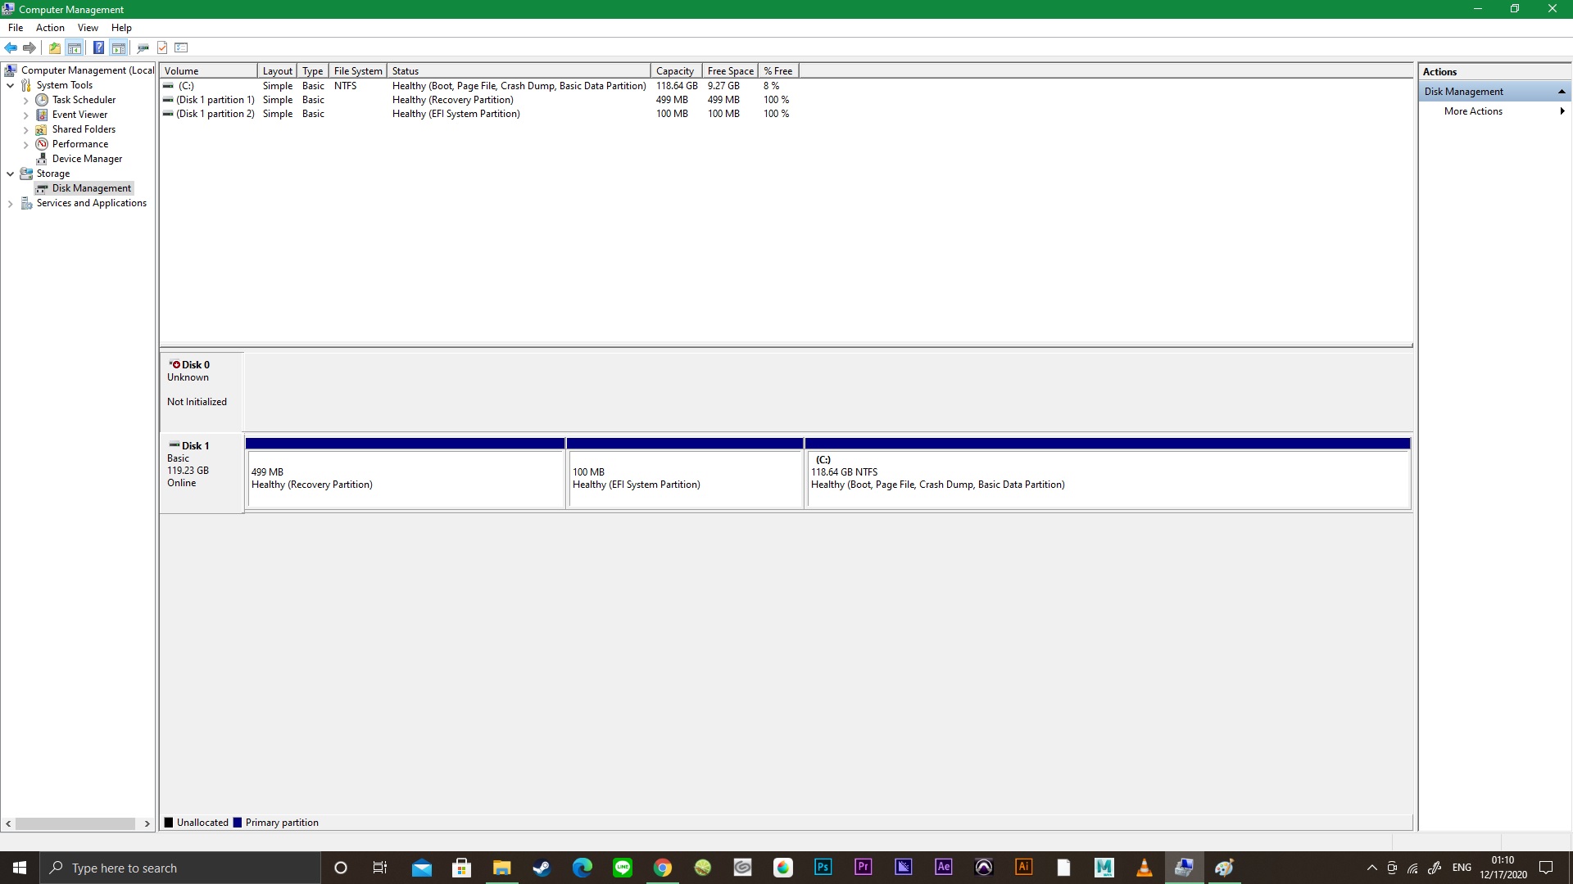Expand the Task Scheduler tree node
Image resolution: width=1573 pixels, height=884 pixels.
click(x=25, y=101)
